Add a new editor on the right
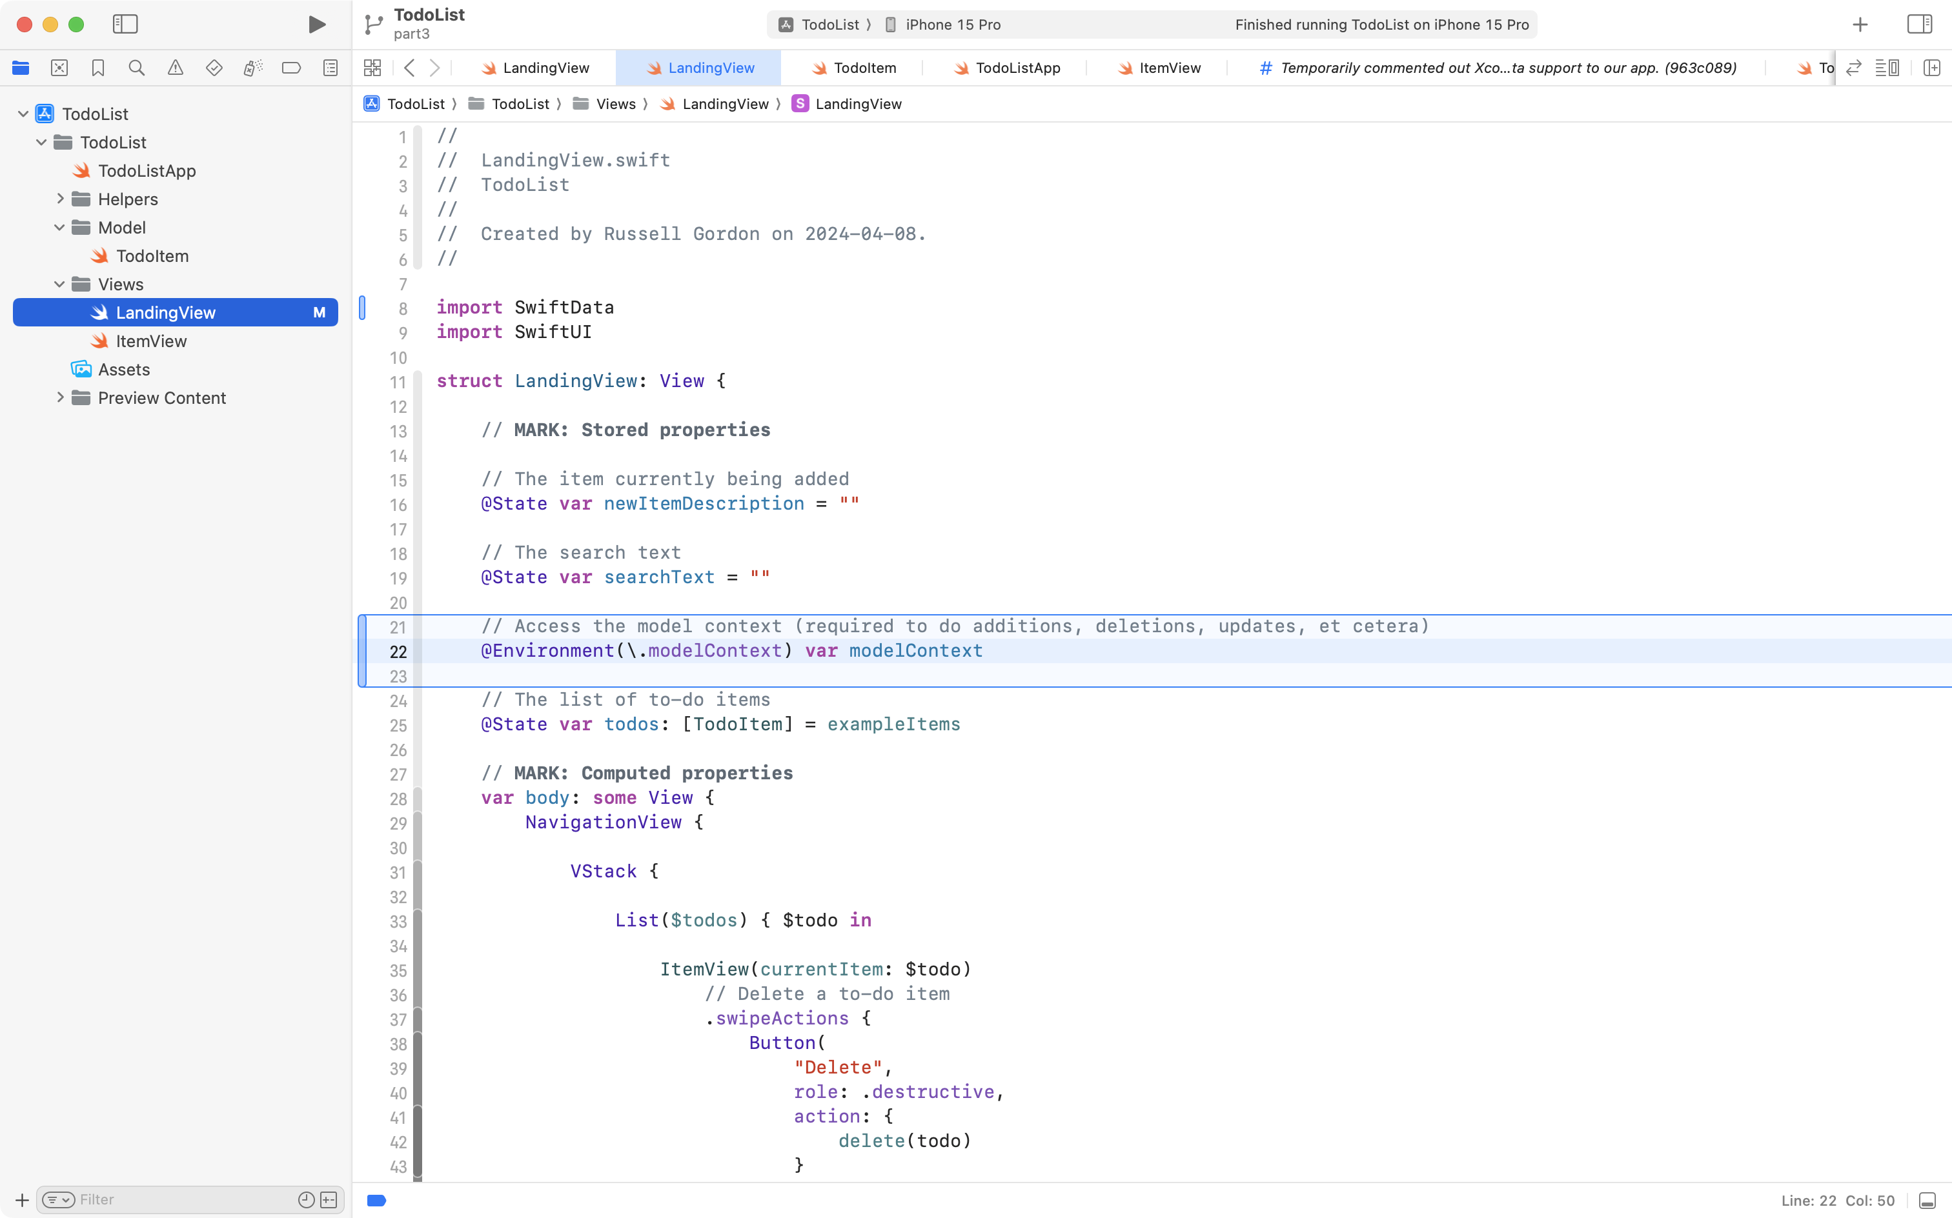The height and width of the screenshot is (1218, 1952). (1932, 68)
